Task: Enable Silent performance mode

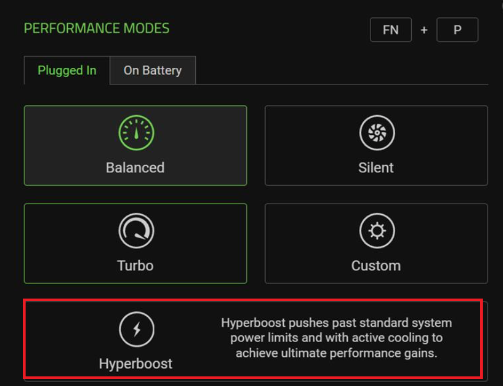Action: coord(376,145)
